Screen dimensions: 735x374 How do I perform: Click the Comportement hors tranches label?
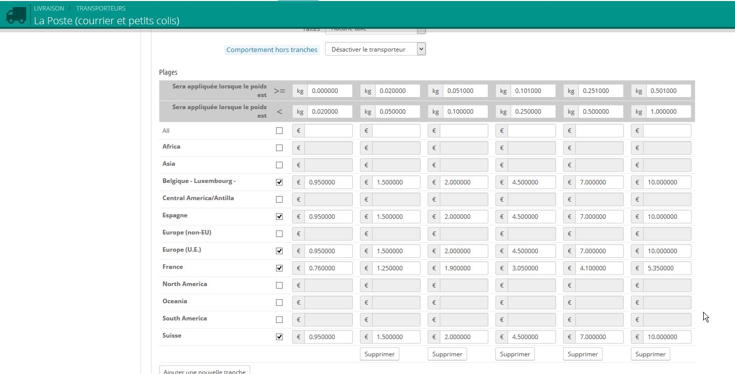tap(271, 50)
